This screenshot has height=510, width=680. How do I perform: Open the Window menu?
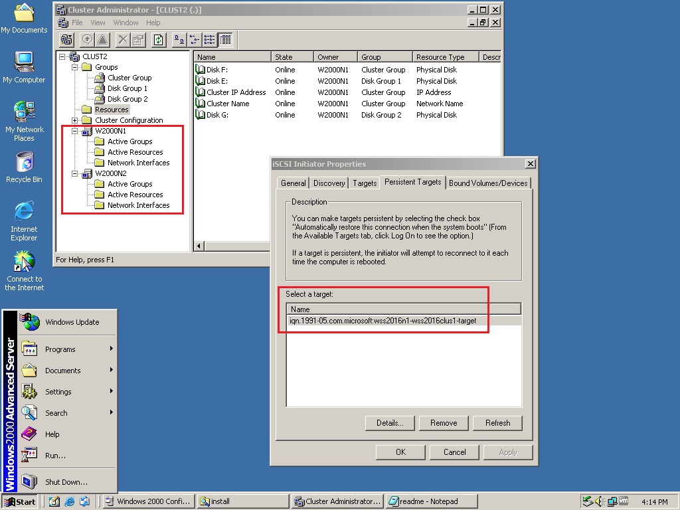pos(126,23)
